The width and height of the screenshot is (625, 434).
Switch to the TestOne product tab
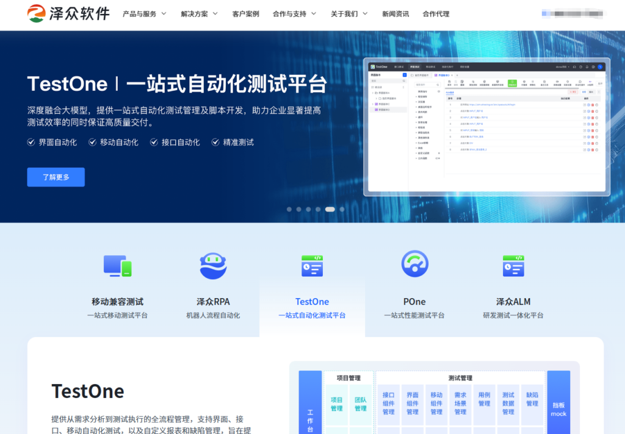pos(312,302)
